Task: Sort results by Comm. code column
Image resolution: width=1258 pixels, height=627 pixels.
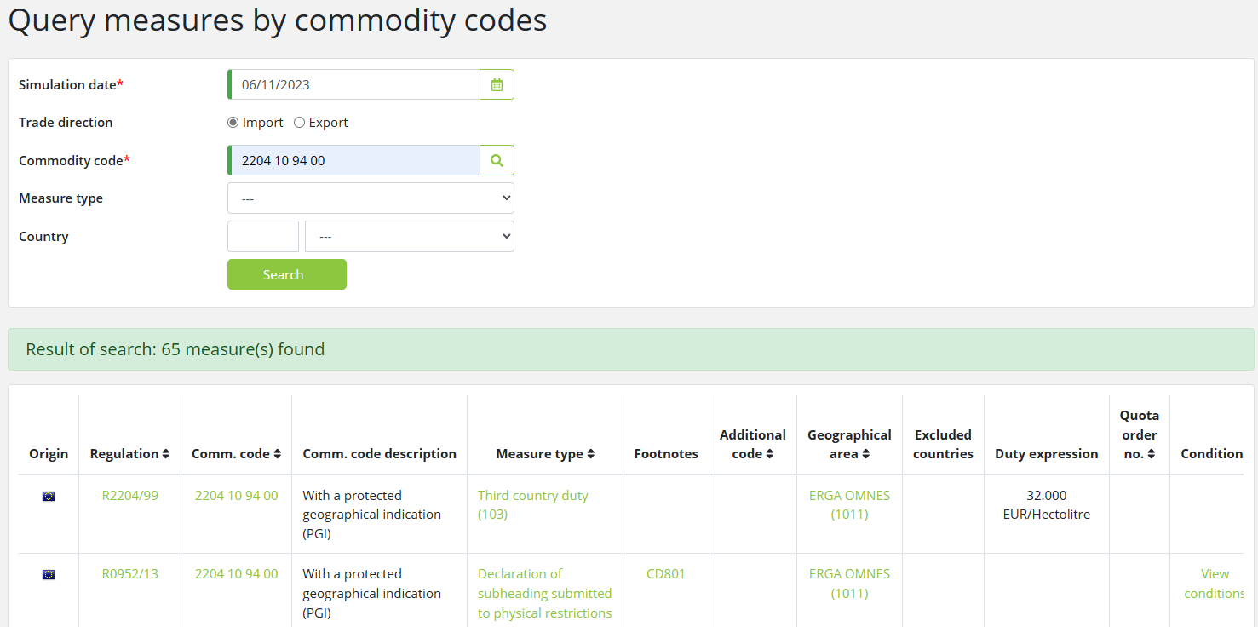Action: pyautogui.click(x=277, y=454)
